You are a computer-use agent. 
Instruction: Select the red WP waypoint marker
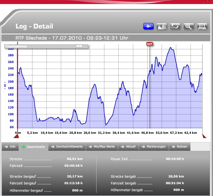149,44
